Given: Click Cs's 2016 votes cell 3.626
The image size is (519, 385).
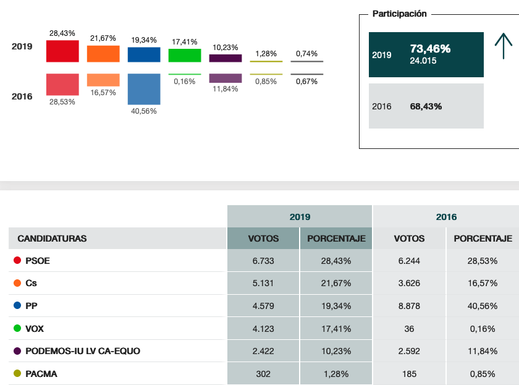Looking at the screenshot, I should (x=409, y=284).
